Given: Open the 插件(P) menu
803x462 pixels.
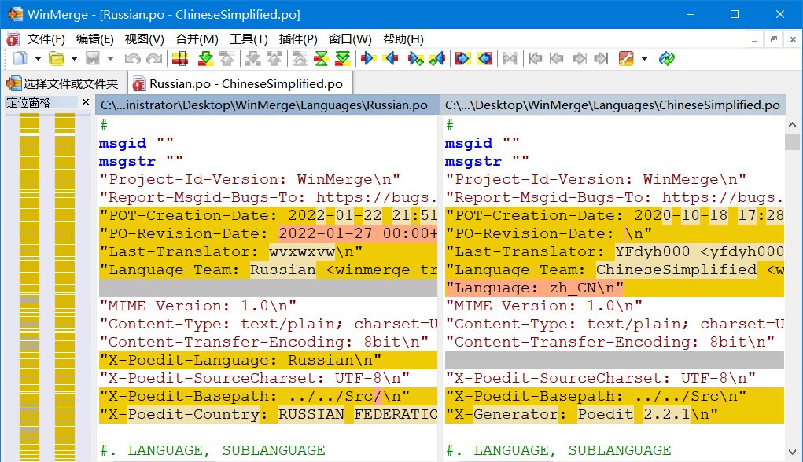Looking at the screenshot, I should point(298,39).
